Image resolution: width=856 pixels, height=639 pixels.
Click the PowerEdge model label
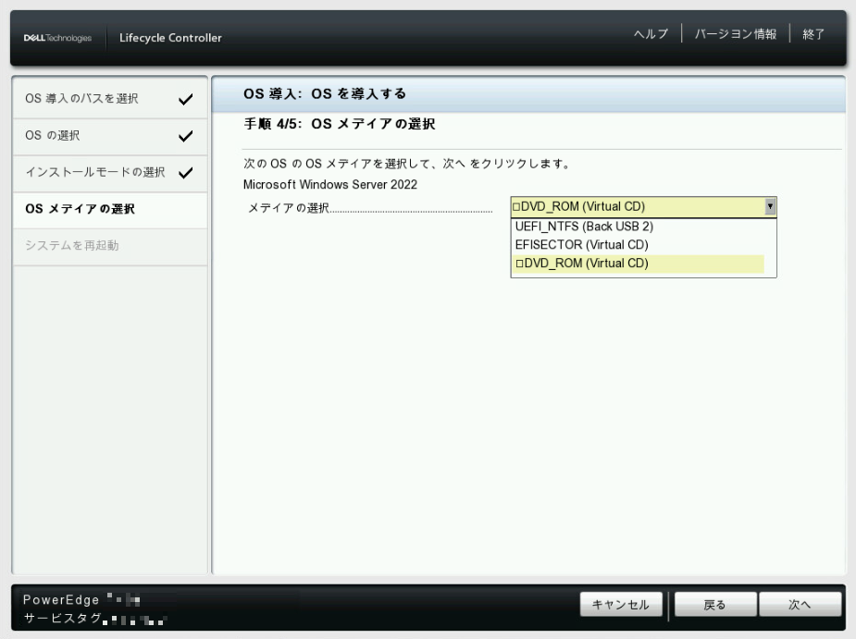coord(61,600)
